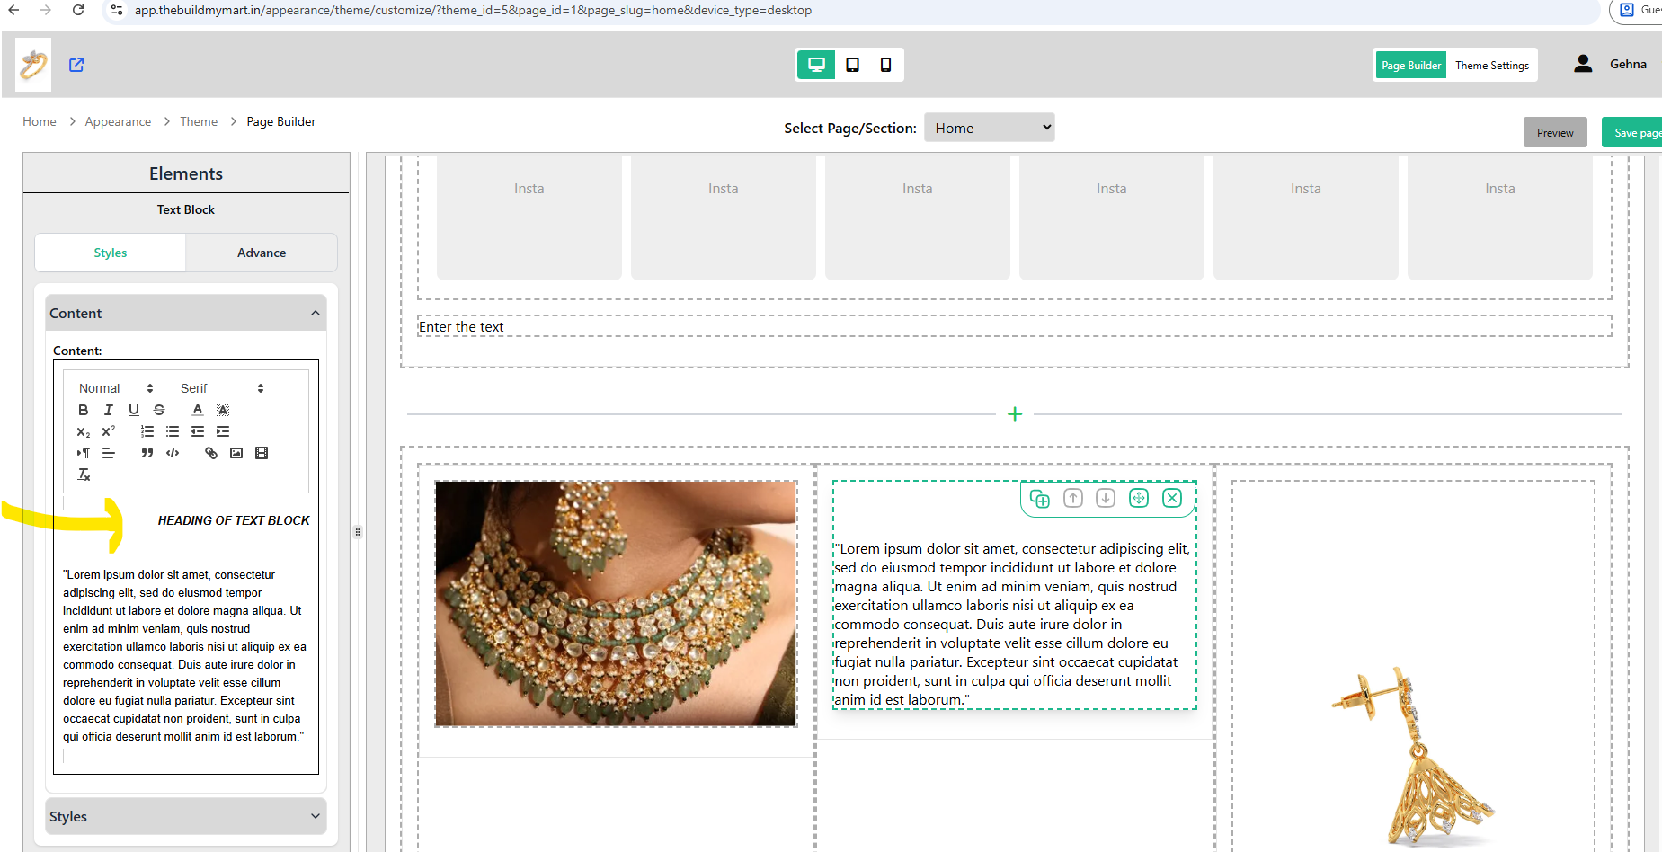Screen dimensions: 1662x852
Task: Insert a hyperlink in the editor
Action: 211,453
